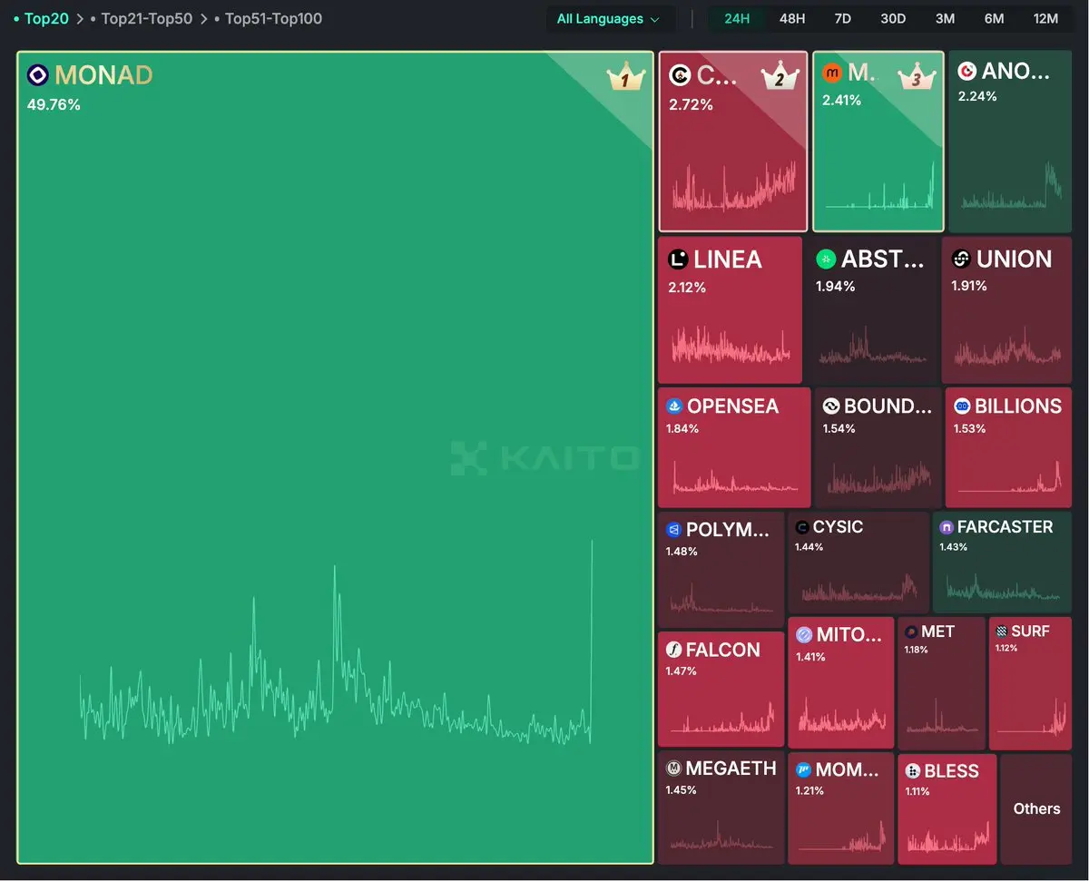Click the 1.47% value on FALCON
Screen dimensions: 1089x881
[x=682, y=671]
